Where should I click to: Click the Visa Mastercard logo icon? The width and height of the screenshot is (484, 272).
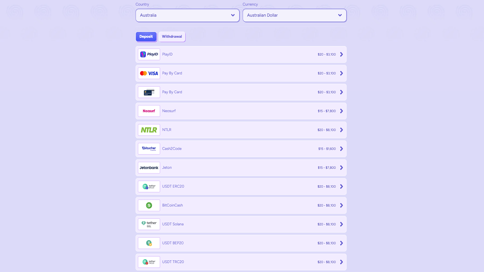click(x=149, y=73)
